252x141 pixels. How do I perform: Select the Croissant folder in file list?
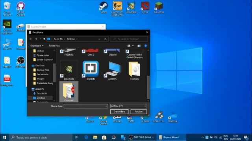click(69, 91)
